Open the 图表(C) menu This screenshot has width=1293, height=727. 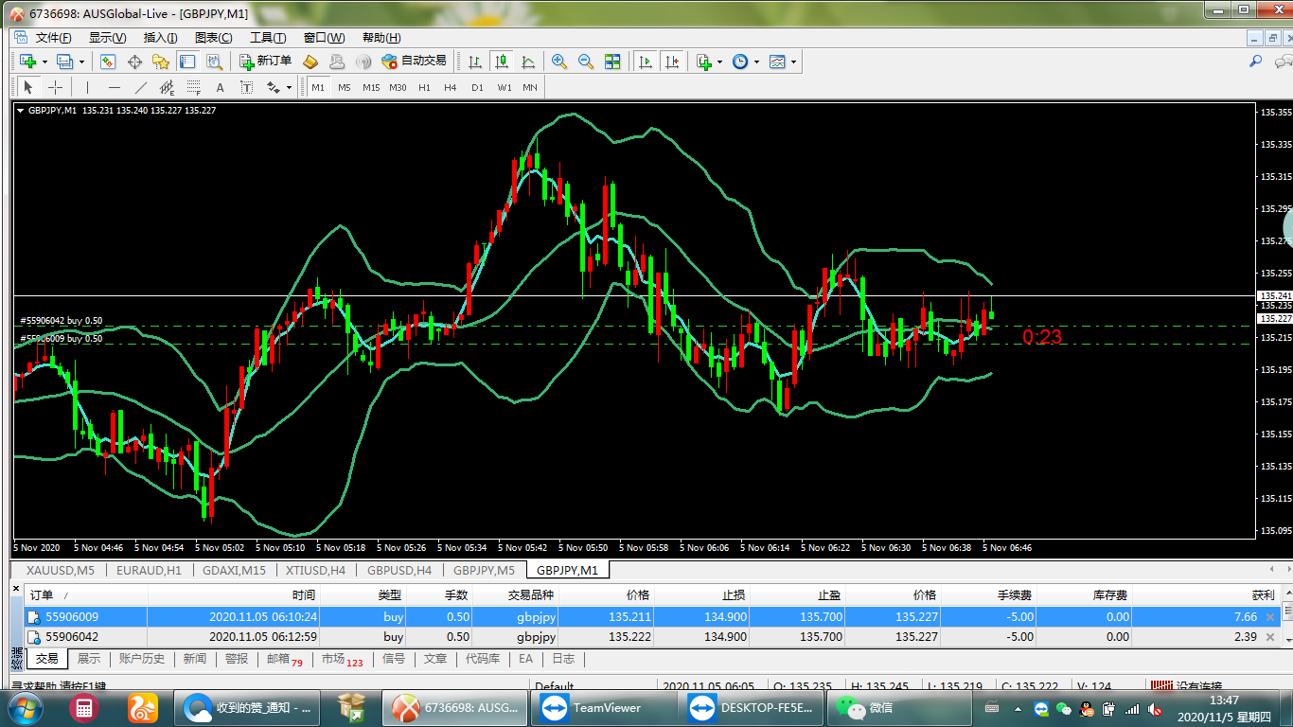tap(213, 38)
